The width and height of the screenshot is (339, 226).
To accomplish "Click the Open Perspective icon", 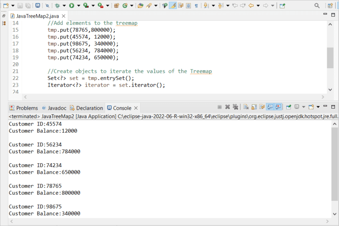I will [330, 5].
